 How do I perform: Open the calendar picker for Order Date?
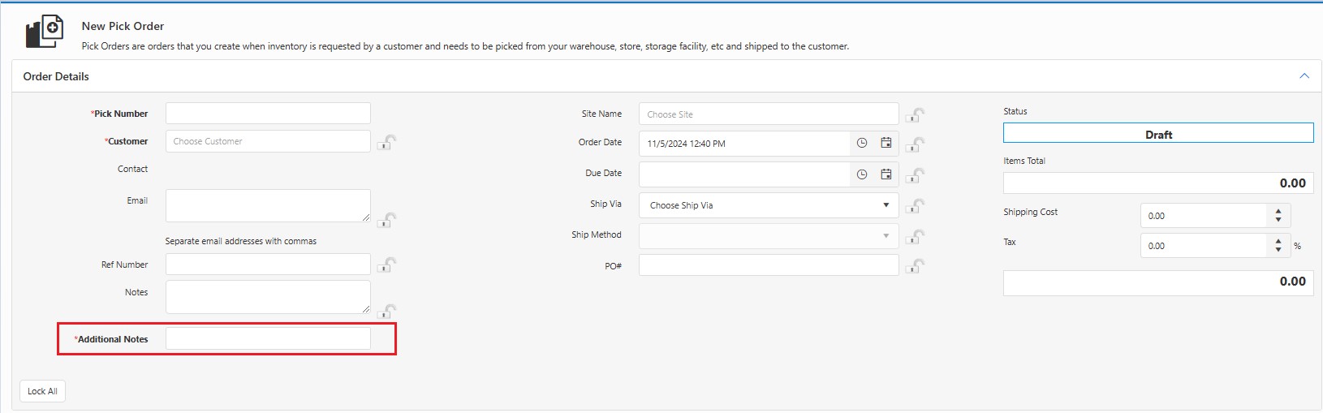pyautogui.click(x=886, y=144)
